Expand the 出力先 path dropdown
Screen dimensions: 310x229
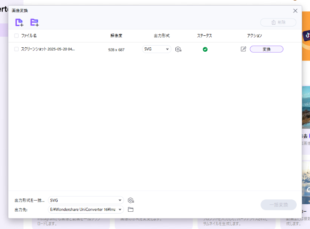[x=86, y=210]
